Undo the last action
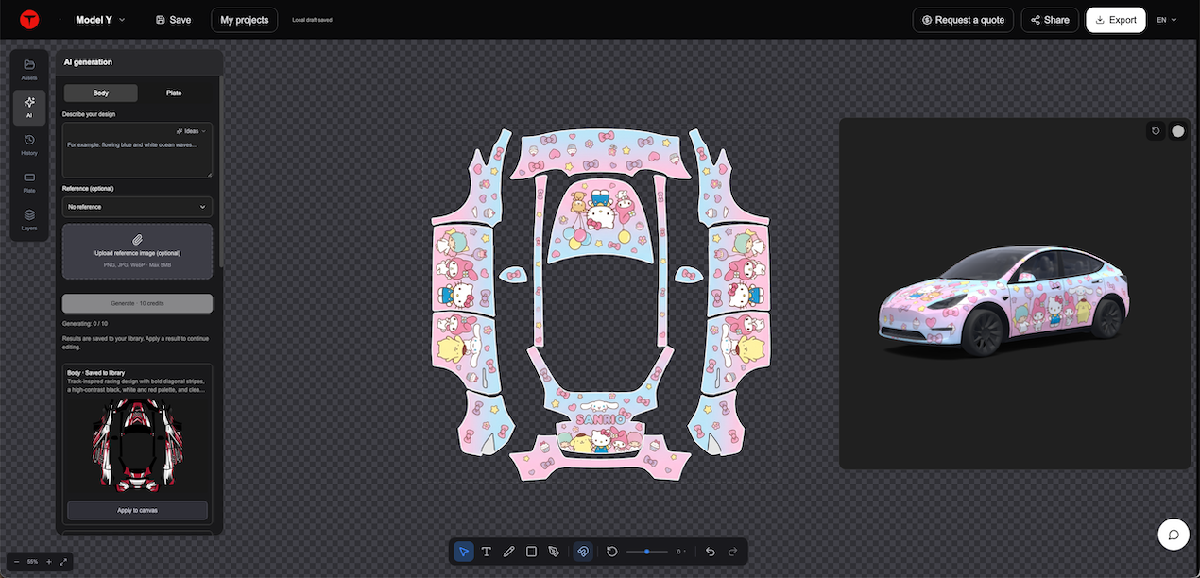 [x=711, y=552]
